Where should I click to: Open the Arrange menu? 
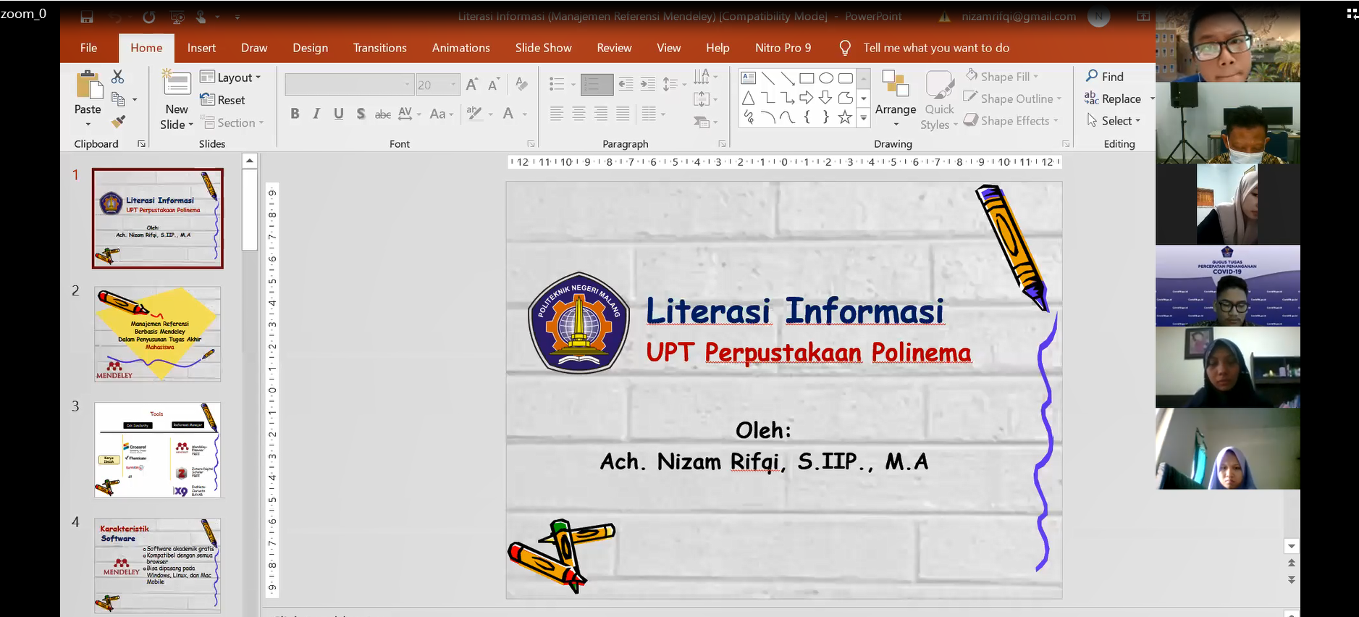tap(896, 99)
